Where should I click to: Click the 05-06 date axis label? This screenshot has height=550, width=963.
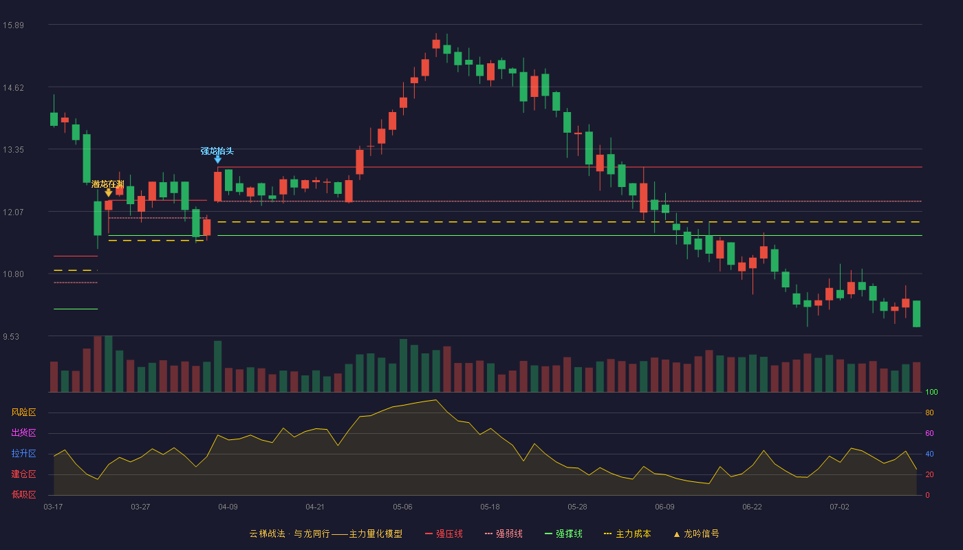[x=402, y=507]
